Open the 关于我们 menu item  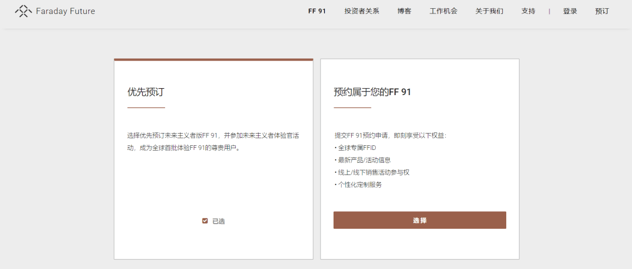pyautogui.click(x=489, y=11)
